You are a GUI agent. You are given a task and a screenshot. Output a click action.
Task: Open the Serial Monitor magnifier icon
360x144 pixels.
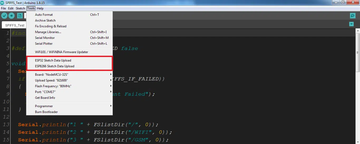tap(353, 16)
